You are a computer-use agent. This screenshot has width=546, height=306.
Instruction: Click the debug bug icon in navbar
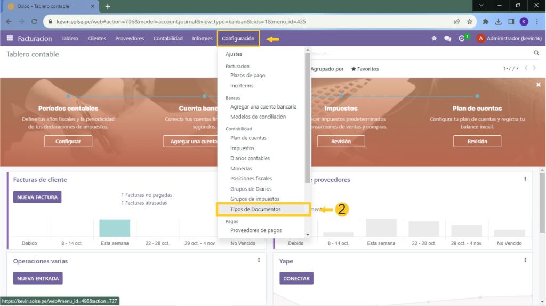[x=434, y=39]
